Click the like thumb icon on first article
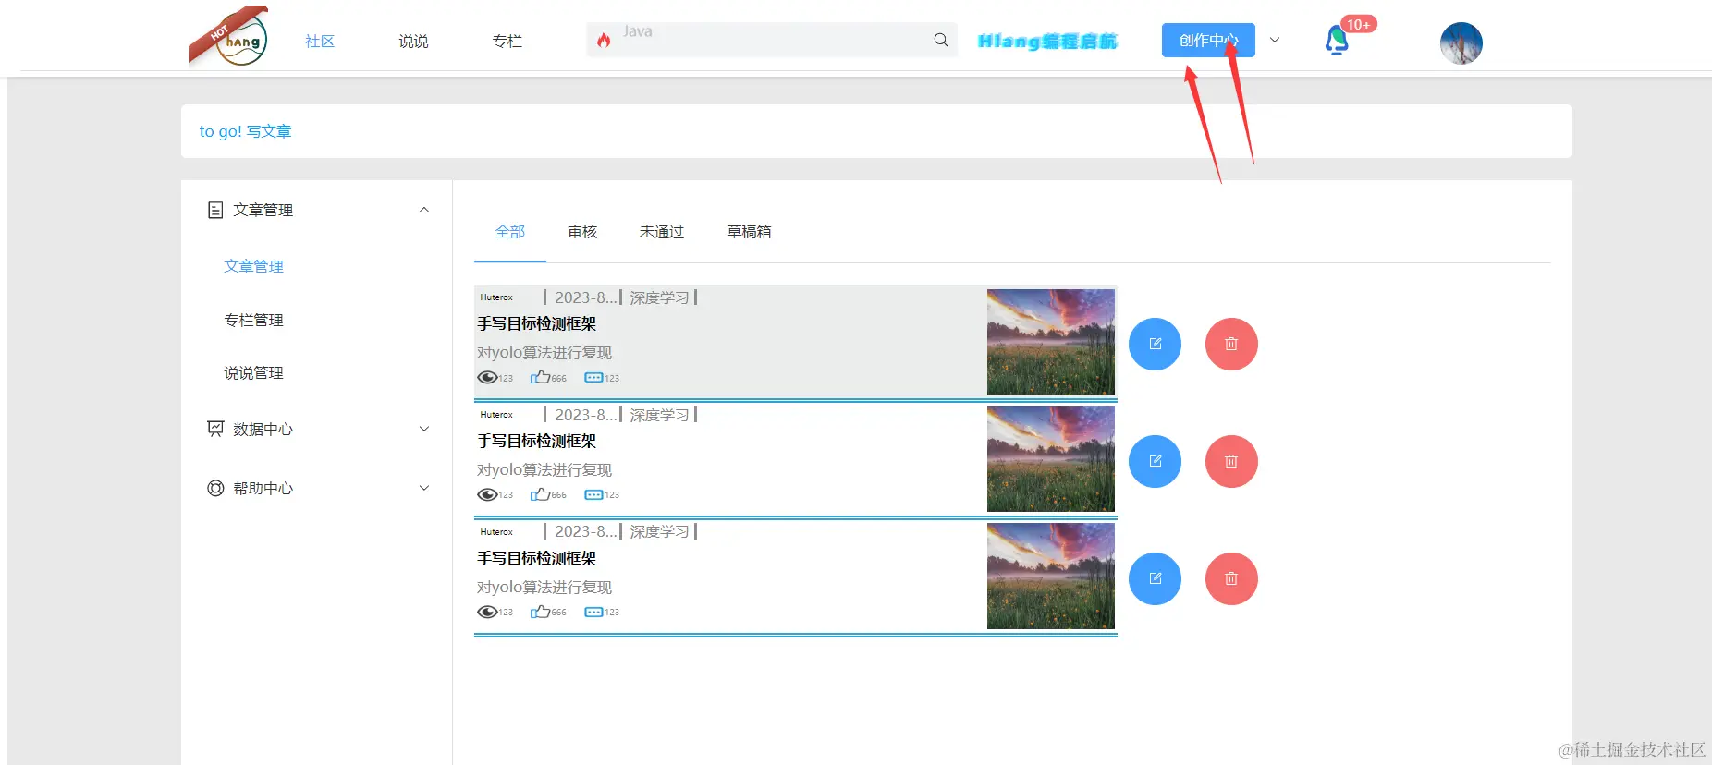This screenshot has width=1712, height=765. point(540,377)
